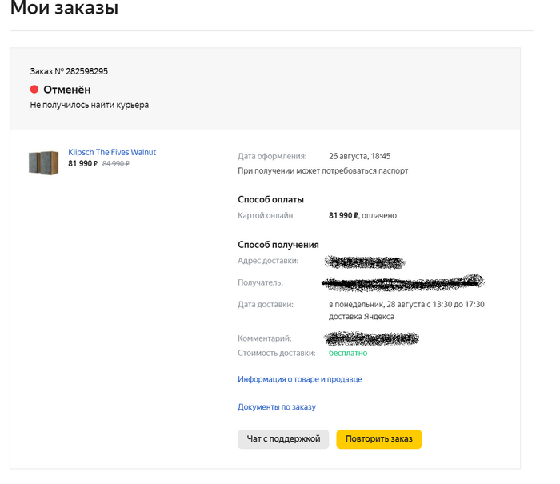Click the order date 26 августа, 18:45
560x484 pixels.
click(x=359, y=156)
